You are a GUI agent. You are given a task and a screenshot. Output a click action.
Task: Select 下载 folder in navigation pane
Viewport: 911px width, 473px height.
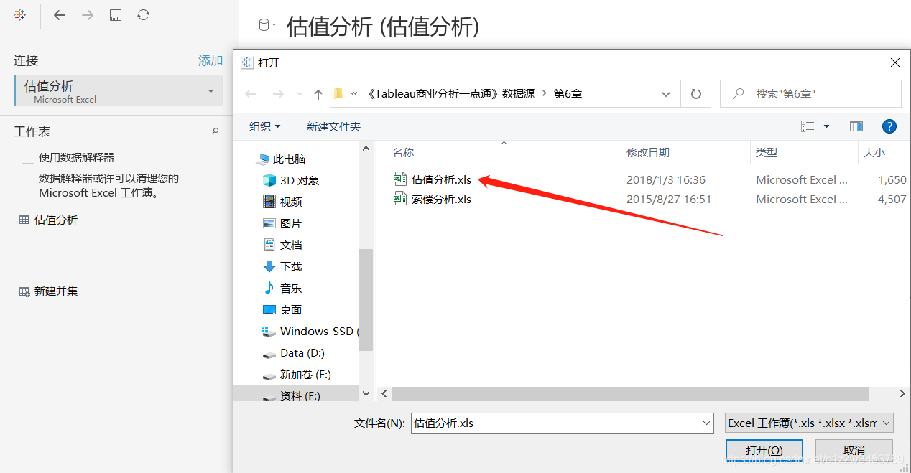click(x=282, y=266)
